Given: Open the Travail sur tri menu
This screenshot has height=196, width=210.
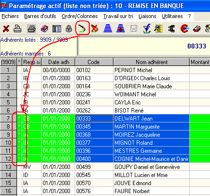Looking at the screenshot, I should [118, 16].
